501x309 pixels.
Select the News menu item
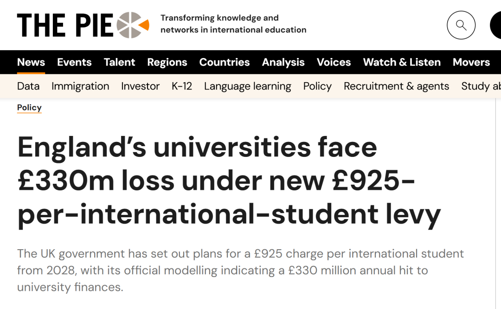31,62
